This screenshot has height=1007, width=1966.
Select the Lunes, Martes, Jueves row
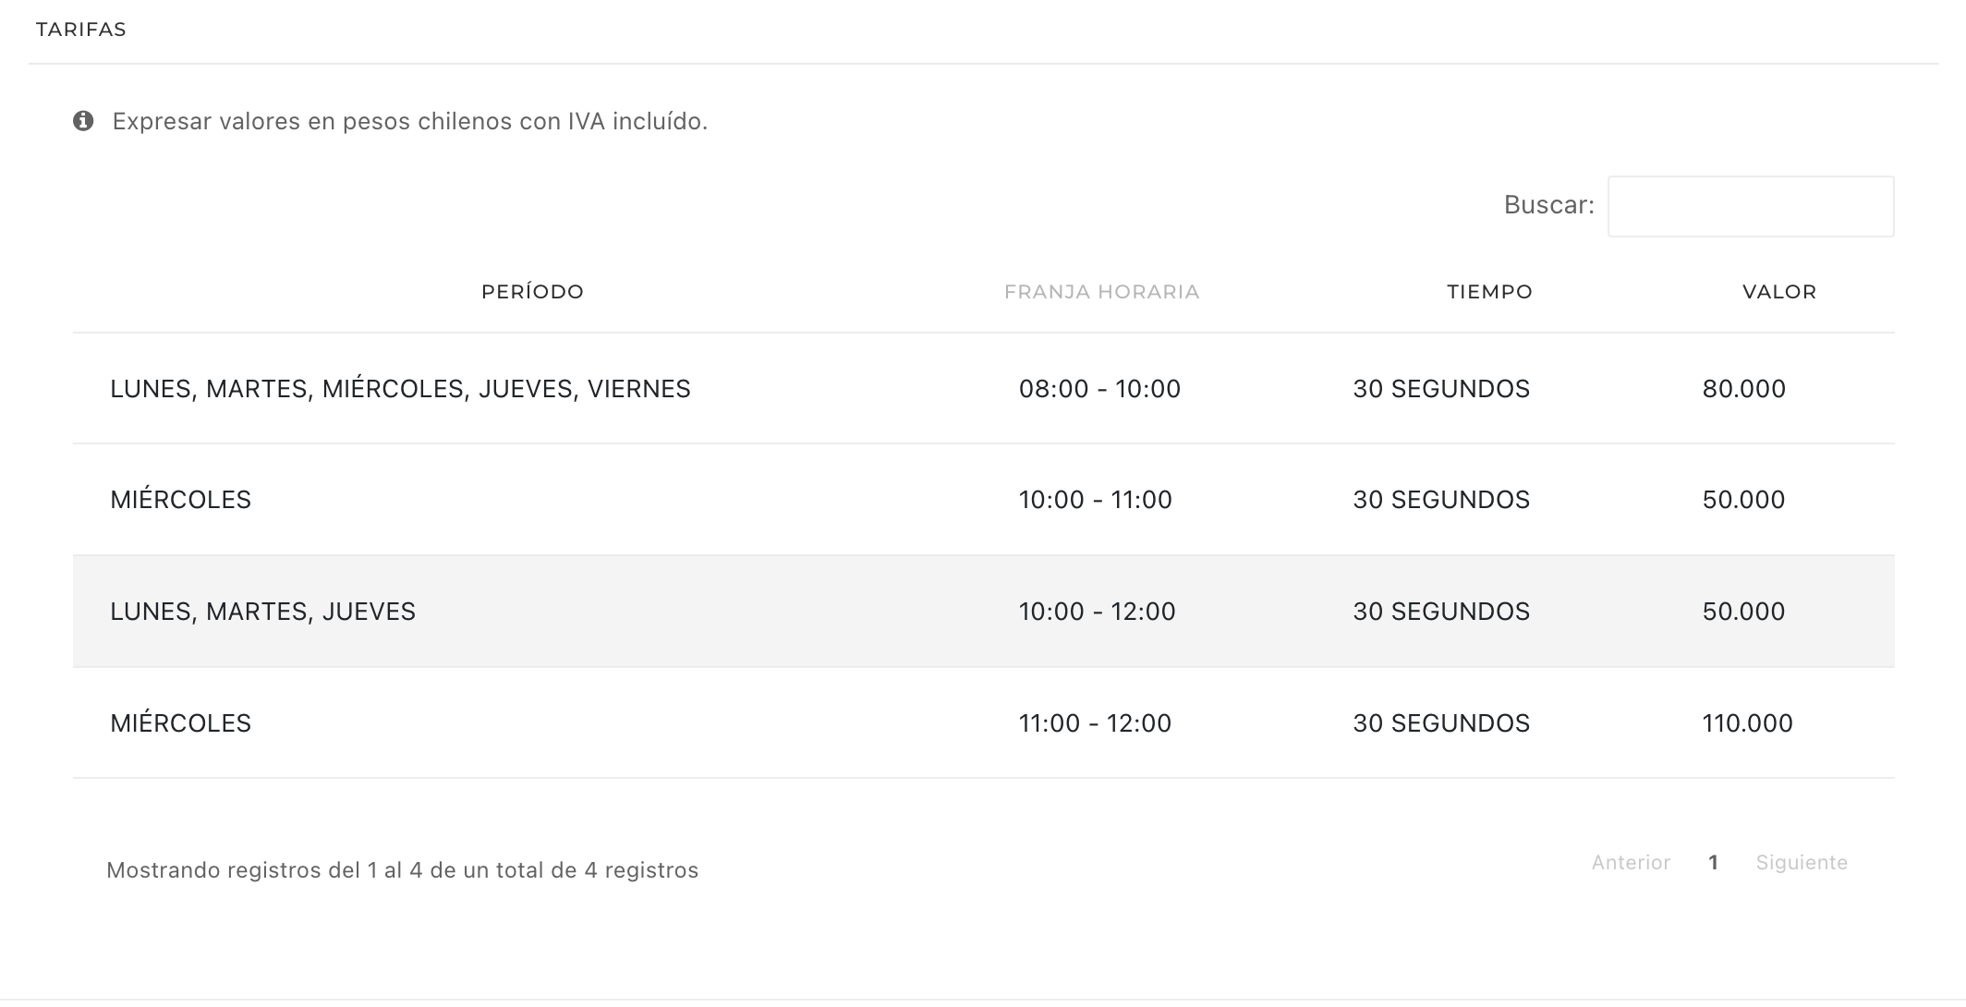pyautogui.click(x=983, y=612)
